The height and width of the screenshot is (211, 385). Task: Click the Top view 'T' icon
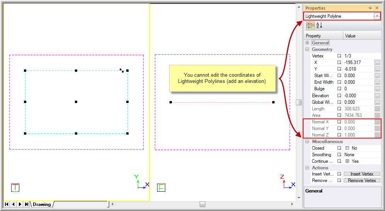(15, 188)
